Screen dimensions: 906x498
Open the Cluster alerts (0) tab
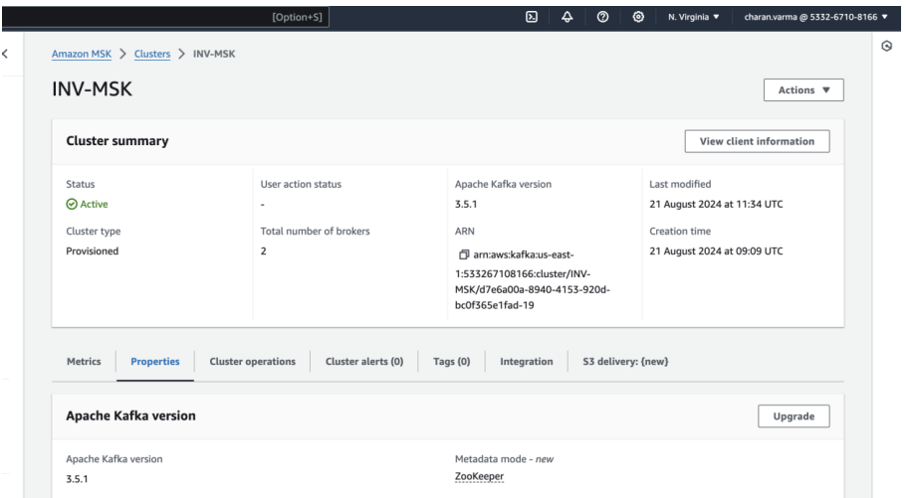[x=364, y=361]
